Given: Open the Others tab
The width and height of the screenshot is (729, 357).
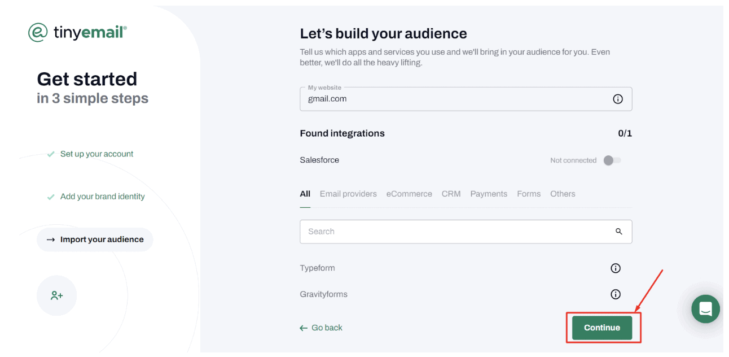Looking at the screenshot, I should pyautogui.click(x=563, y=194).
